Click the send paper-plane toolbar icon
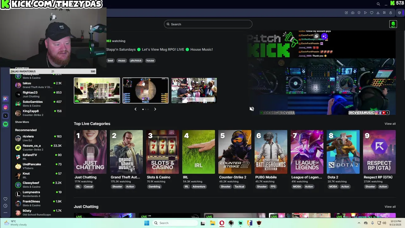The height and width of the screenshot is (228, 405). tap(365, 13)
